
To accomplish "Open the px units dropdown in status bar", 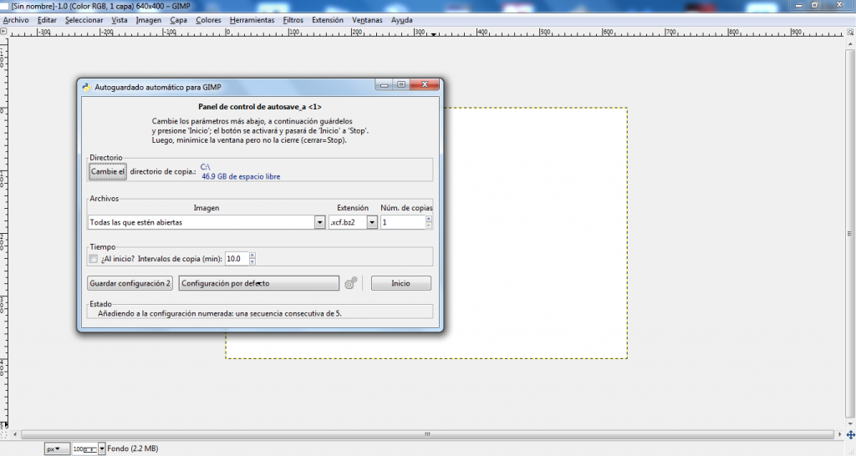I will pyautogui.click(x=57, y=449).
